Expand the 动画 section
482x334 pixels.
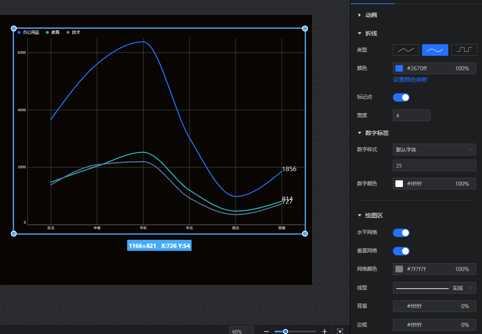(x=360, y=15)
